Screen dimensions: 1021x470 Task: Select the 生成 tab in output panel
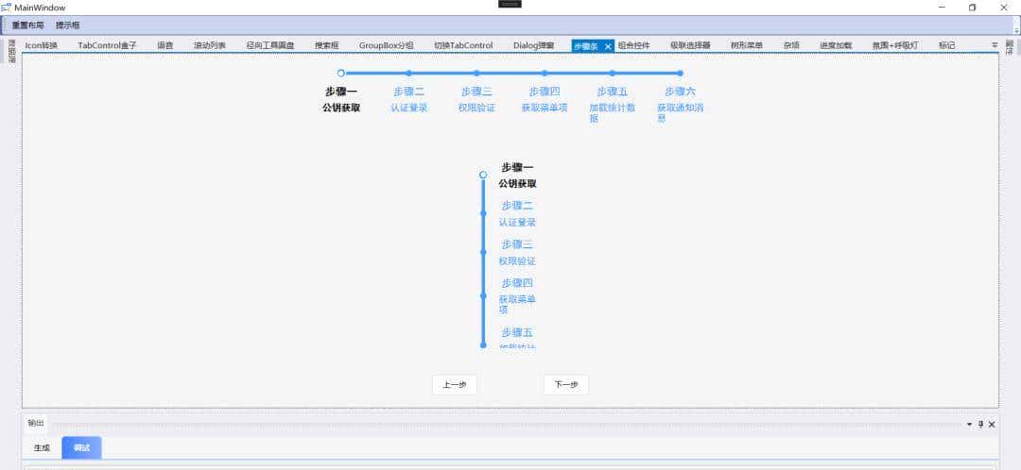coord(42,448)
